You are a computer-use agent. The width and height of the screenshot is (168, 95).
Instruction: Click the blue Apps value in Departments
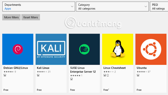[8, 9]
